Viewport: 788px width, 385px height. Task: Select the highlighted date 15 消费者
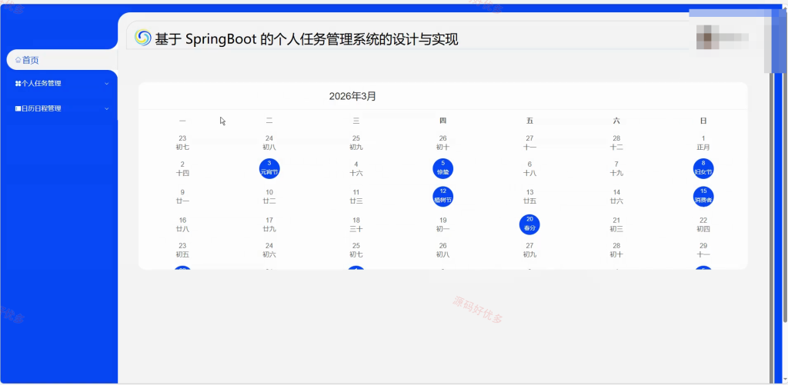(x=703, y=196)
